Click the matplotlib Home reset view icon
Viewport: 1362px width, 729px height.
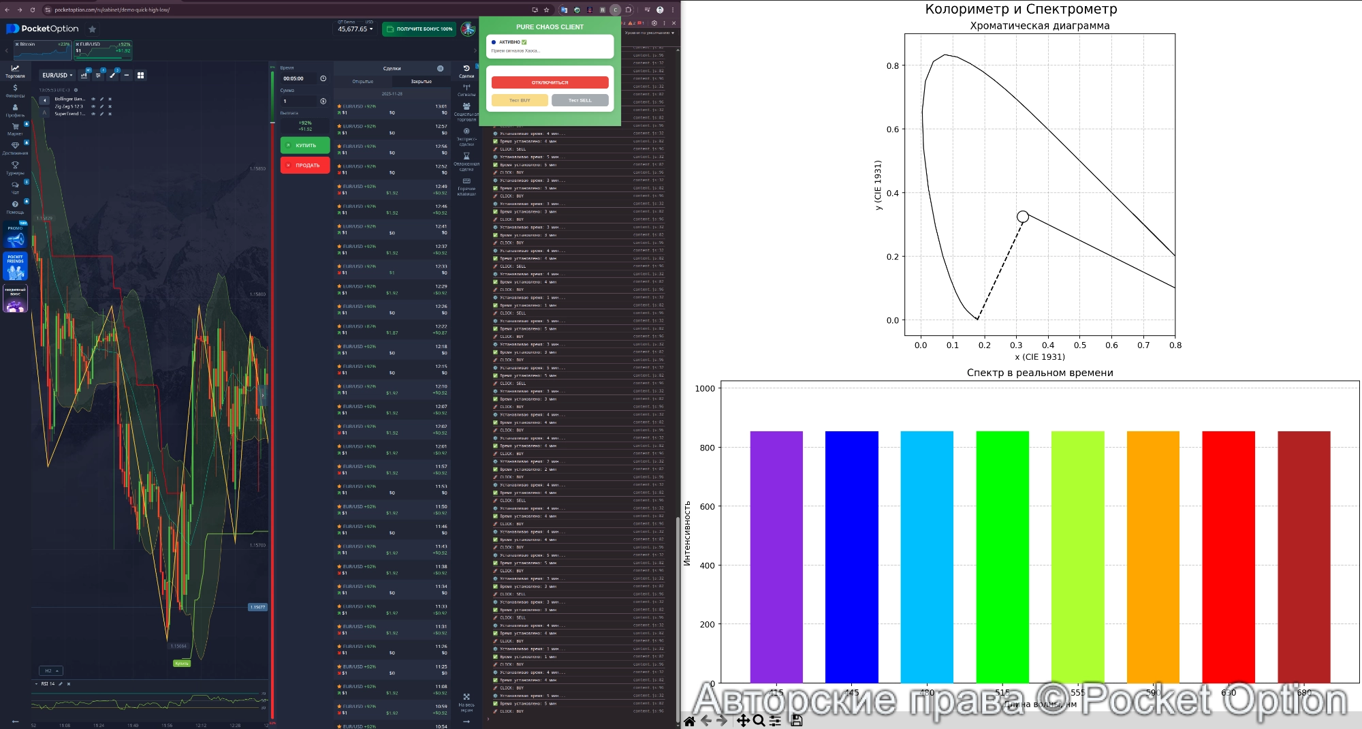[x=690, y=721]
